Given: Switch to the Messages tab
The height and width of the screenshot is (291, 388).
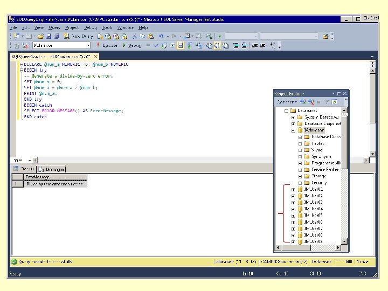Looking at the screenshot, I should [52, 169].
